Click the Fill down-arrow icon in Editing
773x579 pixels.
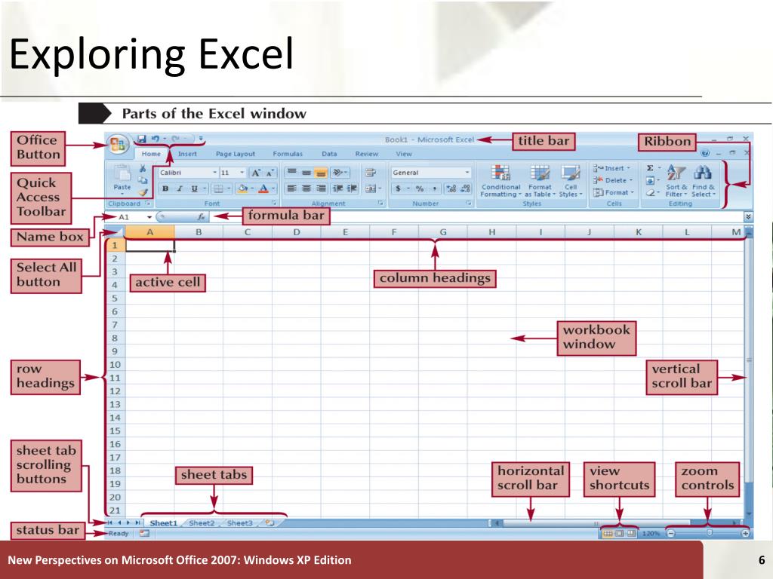[x=650, y=181]
